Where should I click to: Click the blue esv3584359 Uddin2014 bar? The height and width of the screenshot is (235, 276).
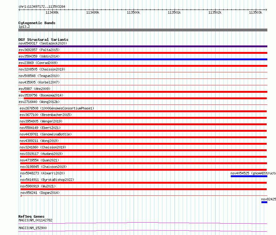coord(143,59)
